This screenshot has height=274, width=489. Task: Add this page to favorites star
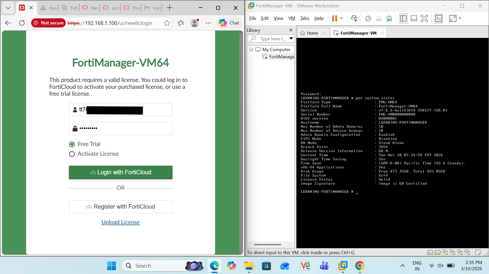(167, 23)
